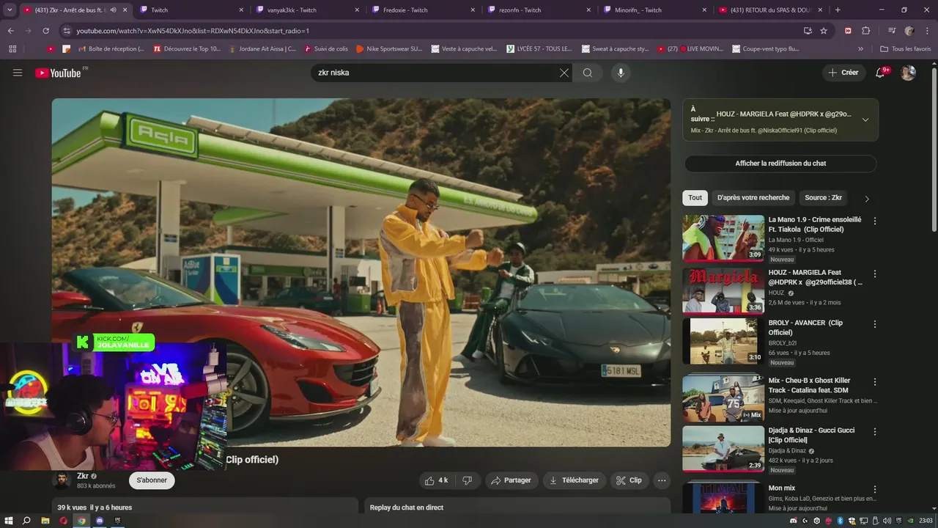Open options for Djadja & Dinaz video

pyautogui.click(x=874, y=431)
